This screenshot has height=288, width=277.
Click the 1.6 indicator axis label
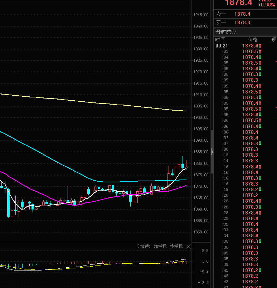point(205,261)
